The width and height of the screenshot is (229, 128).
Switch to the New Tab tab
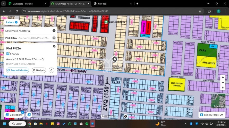point(112,4)
